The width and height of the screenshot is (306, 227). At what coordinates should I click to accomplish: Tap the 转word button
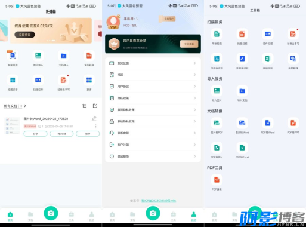coord(61,134)
